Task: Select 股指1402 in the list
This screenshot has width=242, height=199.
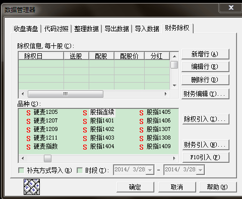Action: click(x=102, y=129)
